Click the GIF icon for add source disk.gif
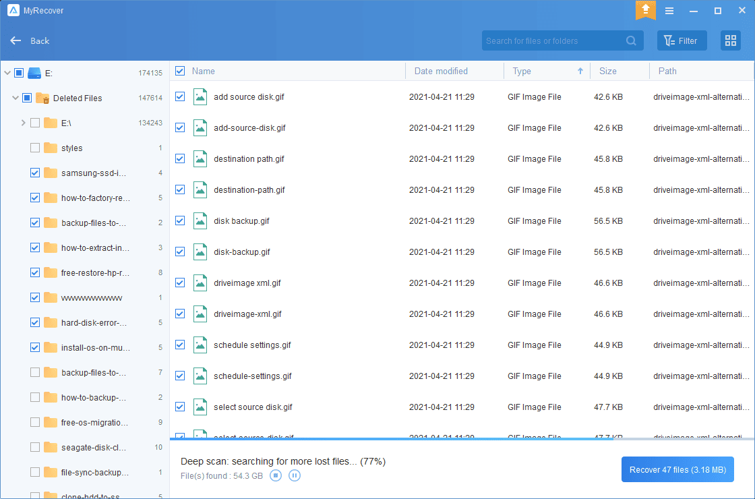Image resolution: width=755 pixels, height=499 pixels. [200, 97]
